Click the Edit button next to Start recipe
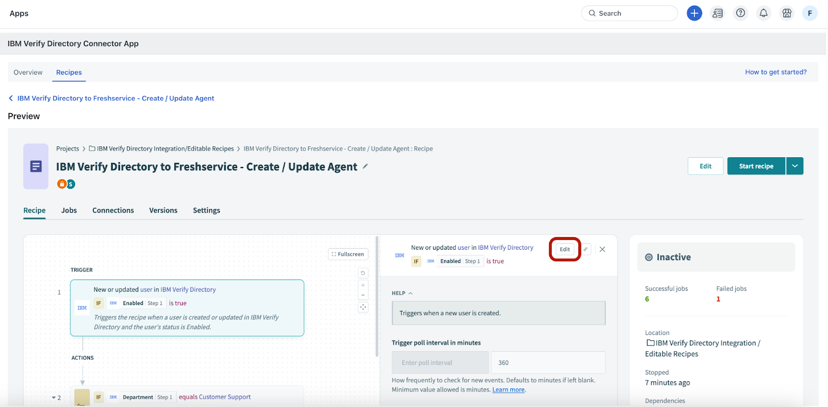This screenshot has width=828, height=407. tap(705, 166)
